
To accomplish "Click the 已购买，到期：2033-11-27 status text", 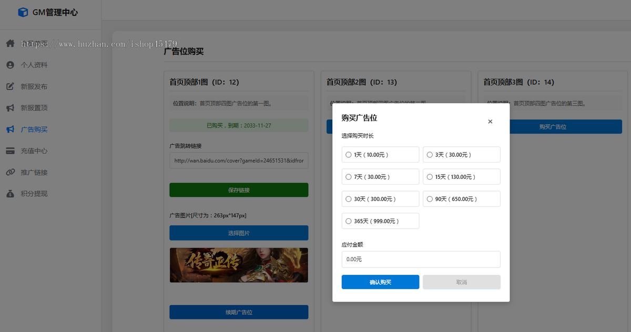I will tap(239, 126).
